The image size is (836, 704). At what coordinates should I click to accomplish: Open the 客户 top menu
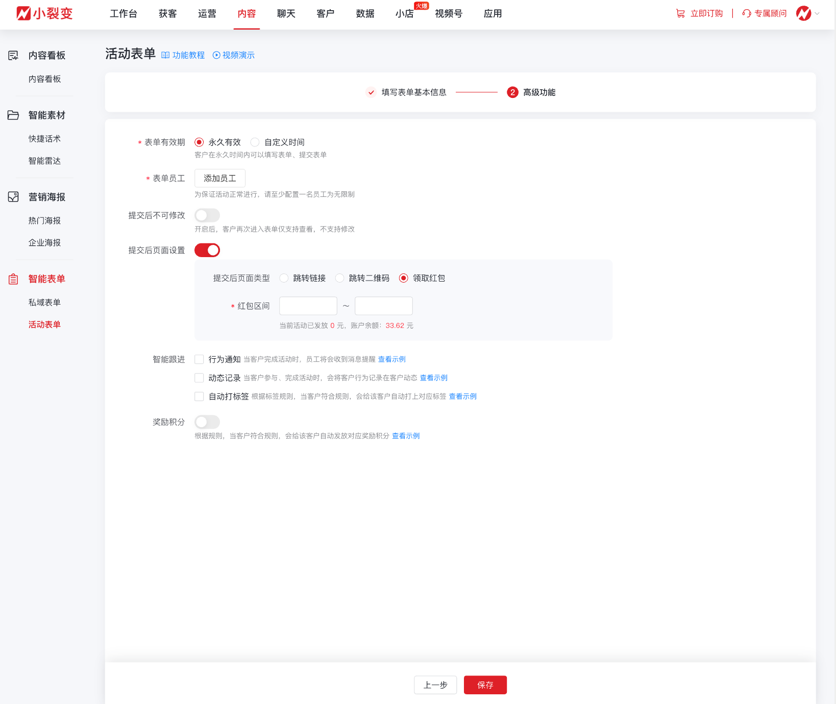[x=326, y=14]
